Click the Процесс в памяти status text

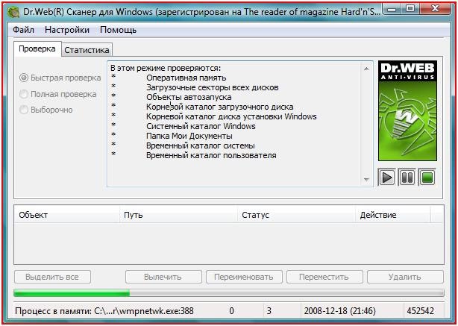pos(104,311)
